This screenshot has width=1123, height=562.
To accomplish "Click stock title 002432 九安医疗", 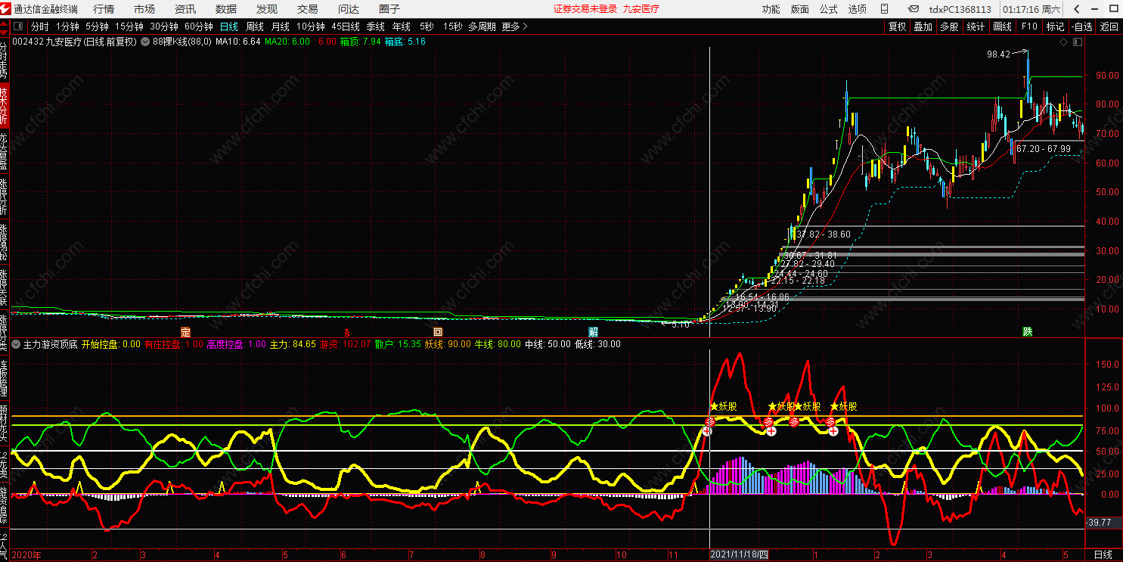I will click(47, 42).
